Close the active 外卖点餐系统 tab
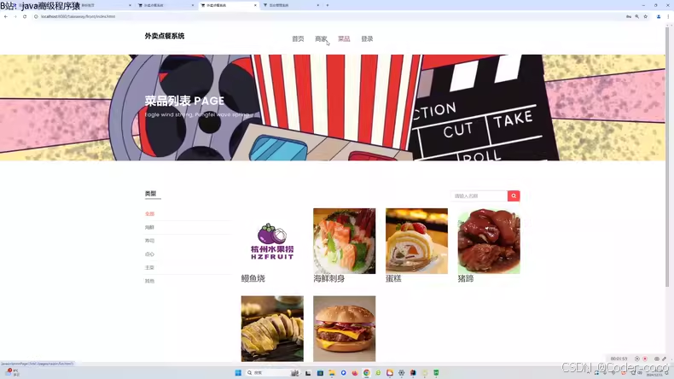The width and height of the screenshot is (674, 379). click(x=255, y=5)
